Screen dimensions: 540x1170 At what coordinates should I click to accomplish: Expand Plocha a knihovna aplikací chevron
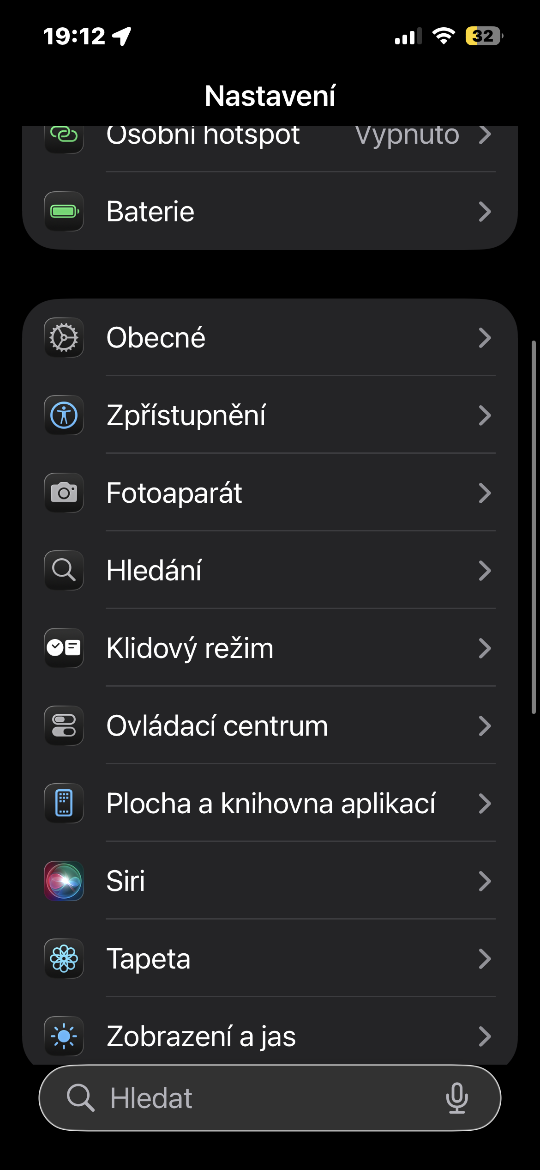tap(484, 803)
